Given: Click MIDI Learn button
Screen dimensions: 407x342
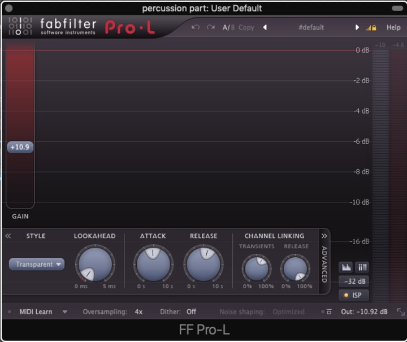Looking at the screenshot, I should pos(36,311).
